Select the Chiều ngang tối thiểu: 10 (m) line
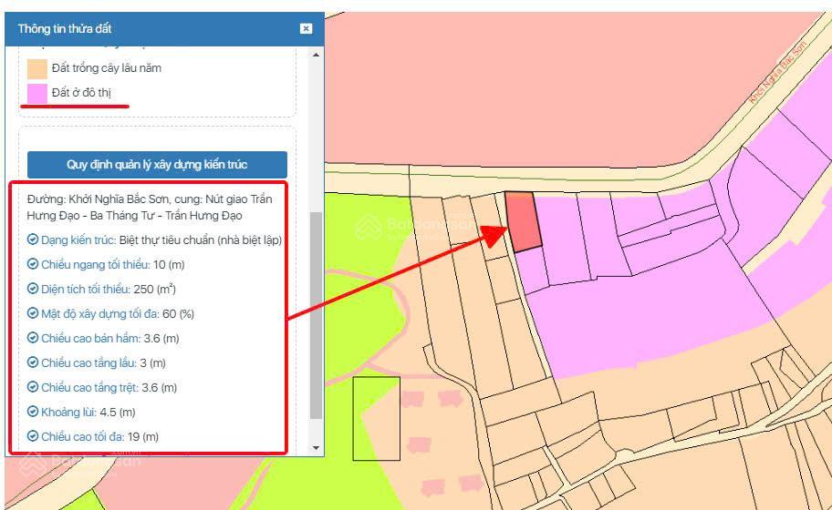Image resolution: width=832 pixels, height=510 pixels. click(113, 264)
